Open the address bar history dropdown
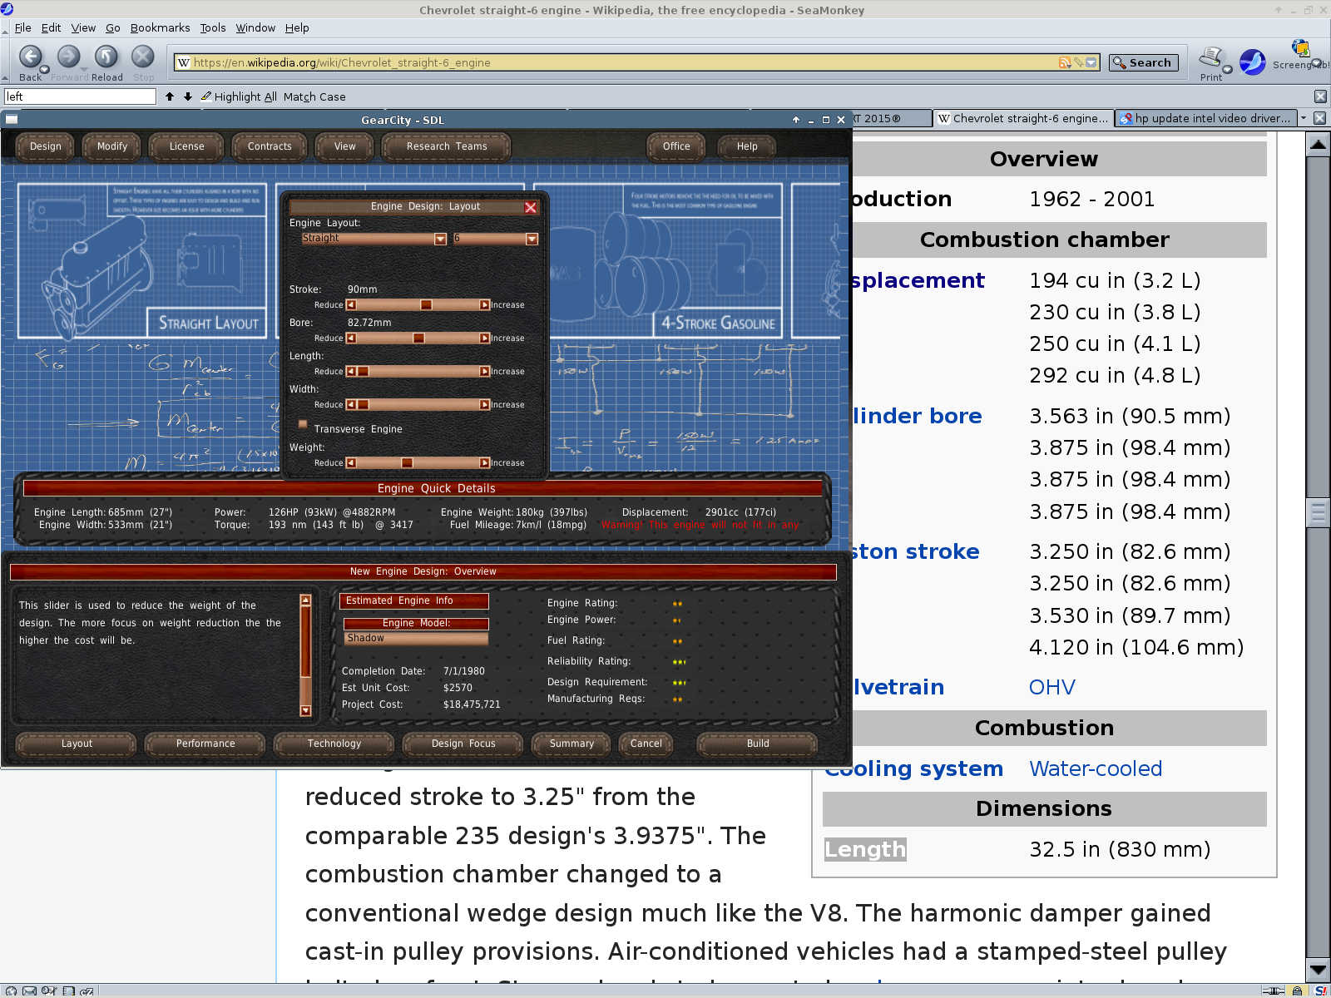The width and height of the screenshot is (1331, 998). pyautogui.click(x=1091, y=62)
